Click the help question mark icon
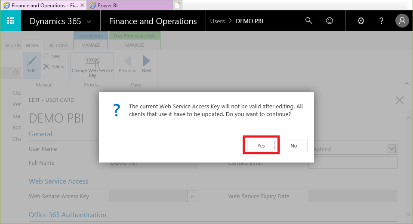This screenshot has width=413, height=224. coord(381,21)
